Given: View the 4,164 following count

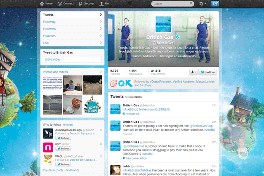Looking at the screenshot, I should click(135, 72).
